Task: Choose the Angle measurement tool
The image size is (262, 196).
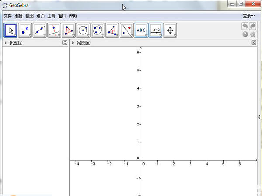Action: click(112, 30)
